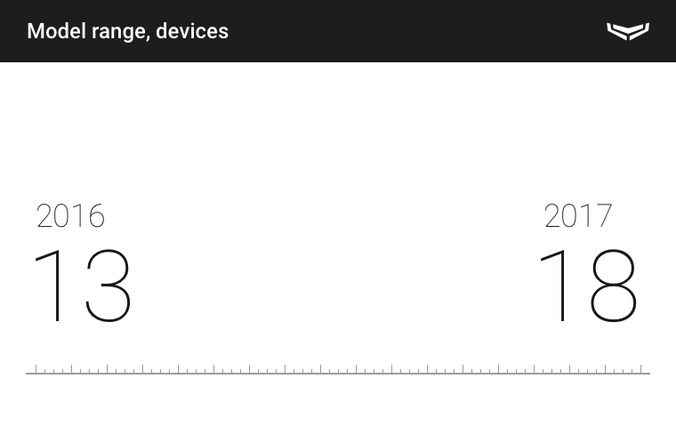Screen dimensions: 676x427
Task: Click the middle of the ruler scale
Action: tap(338, 371)
